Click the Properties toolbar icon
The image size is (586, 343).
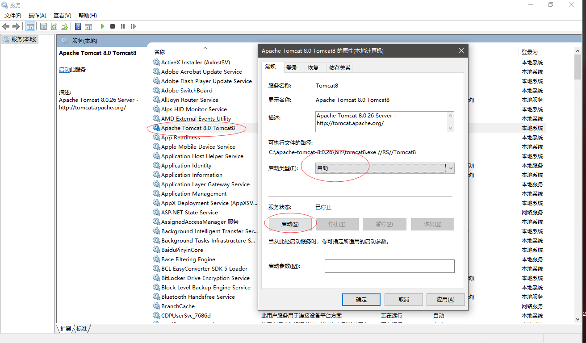coord(43,27)
